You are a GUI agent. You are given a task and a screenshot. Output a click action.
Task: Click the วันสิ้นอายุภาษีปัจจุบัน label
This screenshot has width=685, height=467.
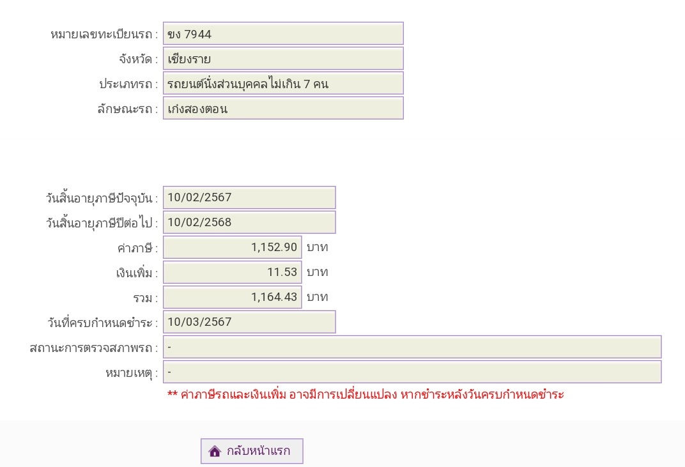coord(102,198)
